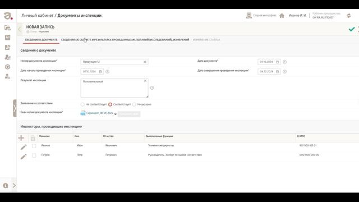The width and height of the screenshot is (359, 202).
Task: Click the Результат инспекции text area
Action: pyautogui.click(x=114, y=88)
